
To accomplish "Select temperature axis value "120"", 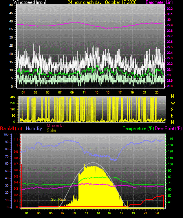I will pyautogui.click(x=170, y=151).
